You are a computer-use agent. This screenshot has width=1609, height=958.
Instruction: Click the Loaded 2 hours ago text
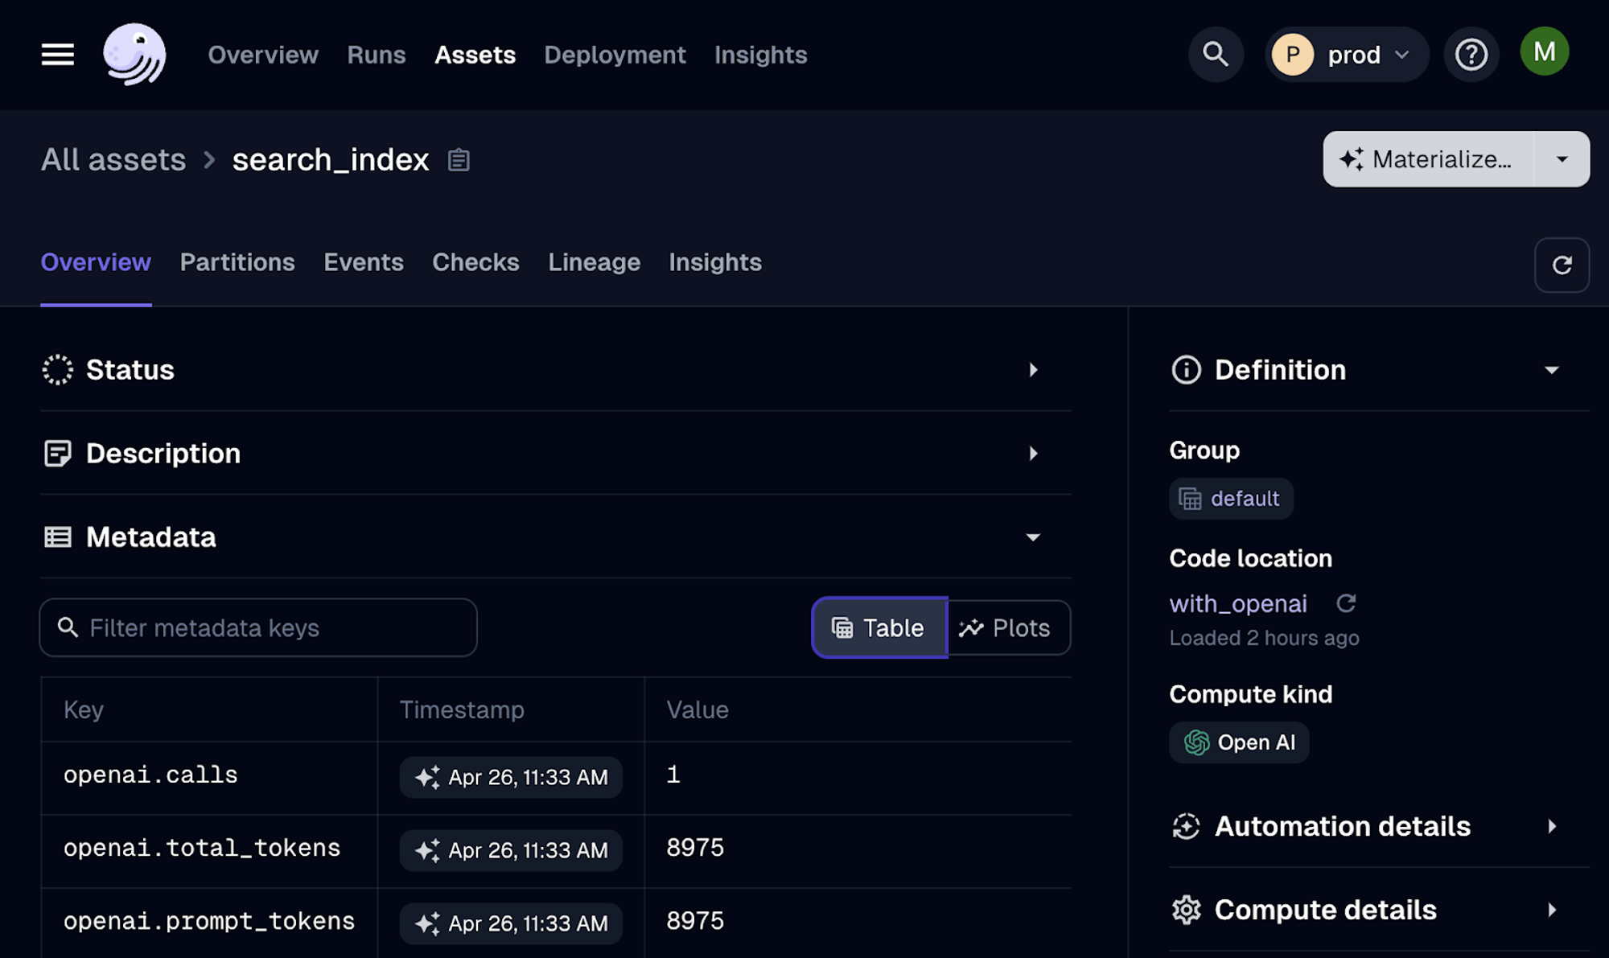(x=1264, y=638)
